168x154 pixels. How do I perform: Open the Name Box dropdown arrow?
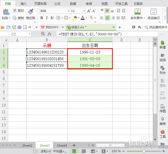coord(30,34)
